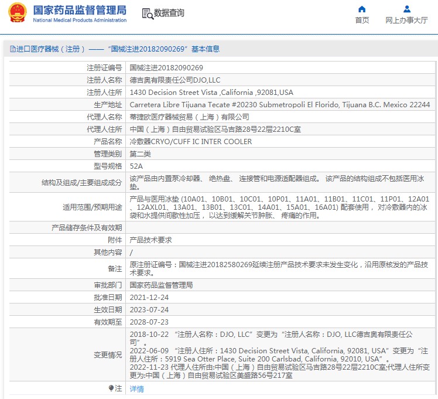Click the 管理类别 label
The image size is (438, 399).
coord(108,154)
